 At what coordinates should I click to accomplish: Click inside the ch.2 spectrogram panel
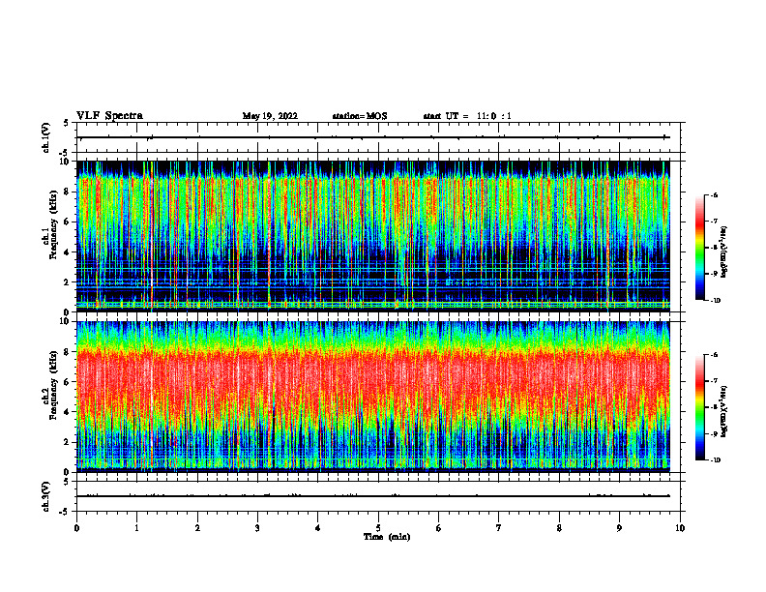tap(373, 397)
